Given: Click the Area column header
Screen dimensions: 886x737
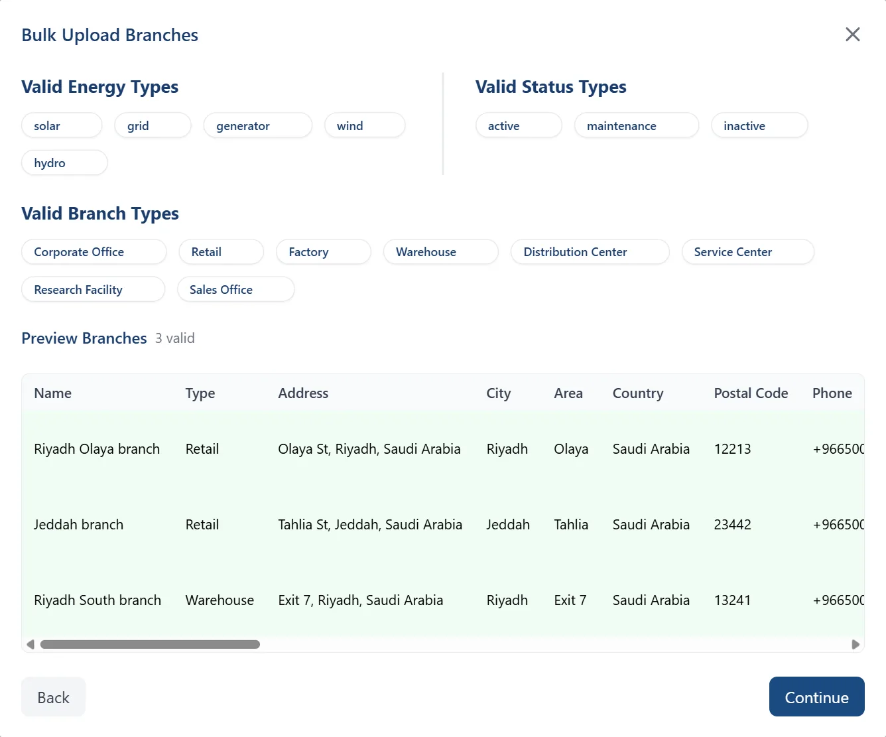Looking at the screenshot, I should (x=568, y=393).
